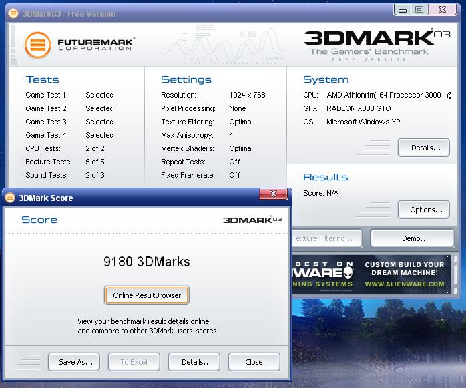Click AMD Athlon 64 Processor CPU text
Screen dimensions: 466x388
(389, 95)
